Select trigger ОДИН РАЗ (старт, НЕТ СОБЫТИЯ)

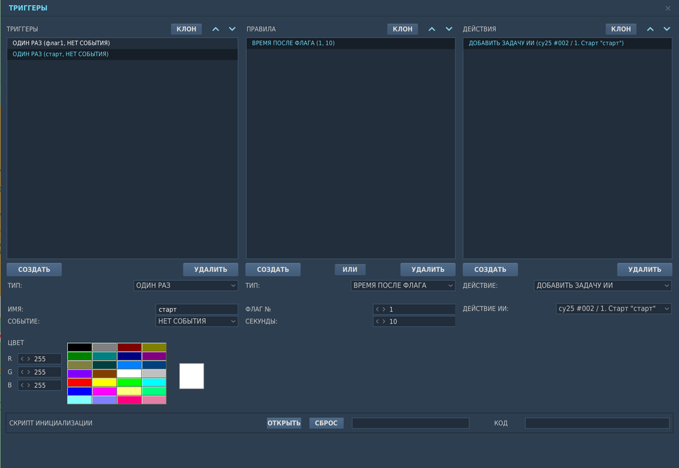tap(122, 54)
